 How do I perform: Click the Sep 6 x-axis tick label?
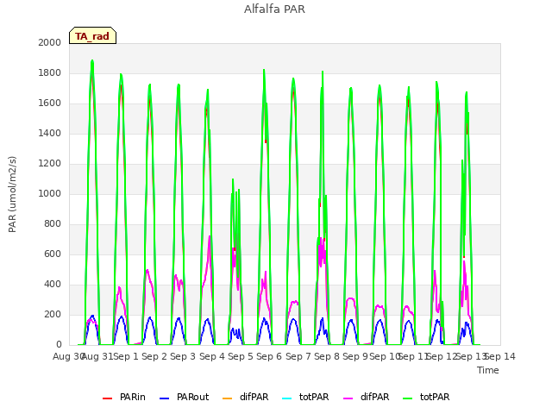coord(269,356)
